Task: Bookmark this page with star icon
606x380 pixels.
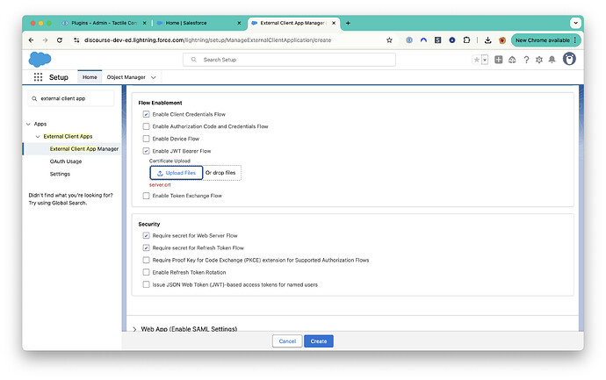Action: [x=389, y=40]
